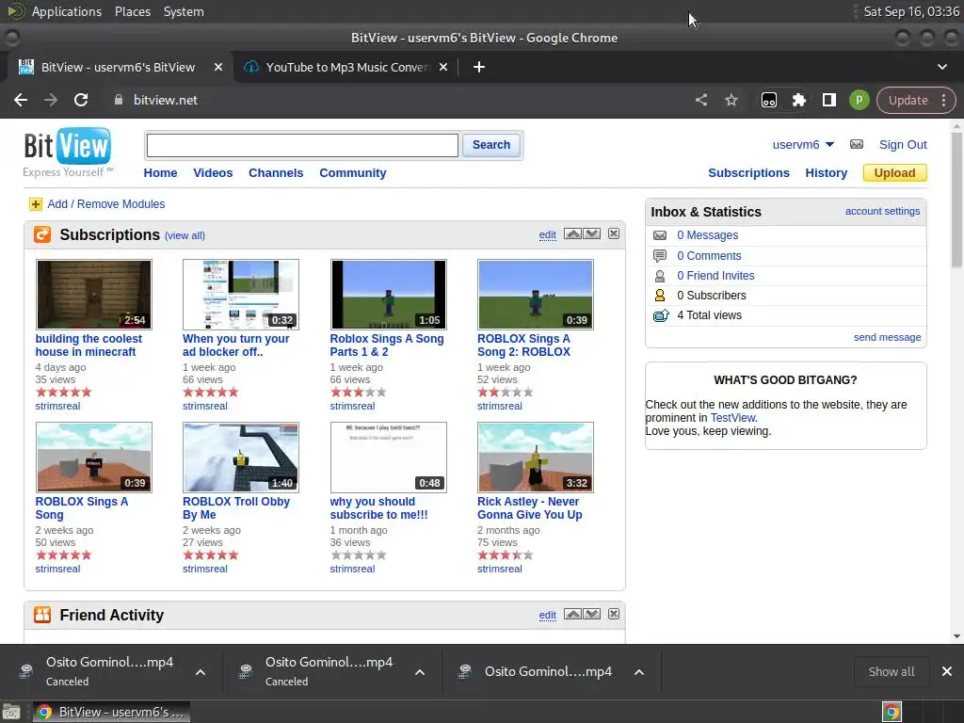Open Rick Astley Never Gonna Give You Up thumbnail
The height and width of the screenshot is (723, 964).
(536, 458)
